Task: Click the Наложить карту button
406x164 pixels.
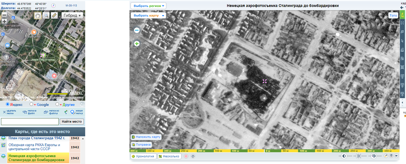Action: click(146, 137)
